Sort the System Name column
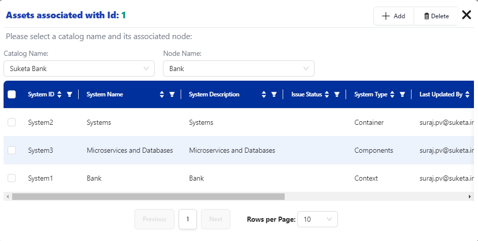The width and height of the screenshot is (478, 241). (x=162, y=94)
